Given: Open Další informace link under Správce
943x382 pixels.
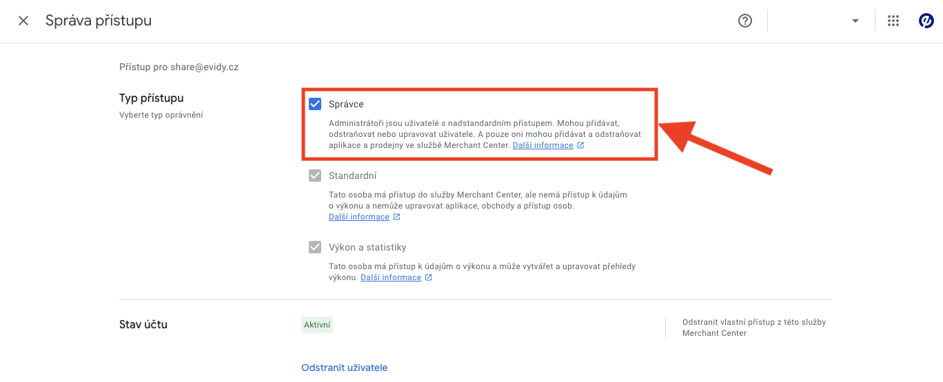Looking at the screenshot, I should point(543,145).
